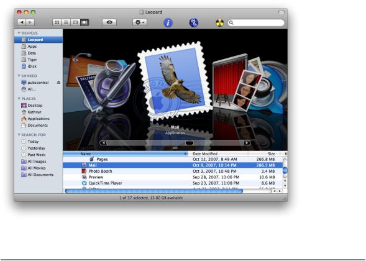
Task: Click the horizontal scrollbar right arrow
Action: 280,191
